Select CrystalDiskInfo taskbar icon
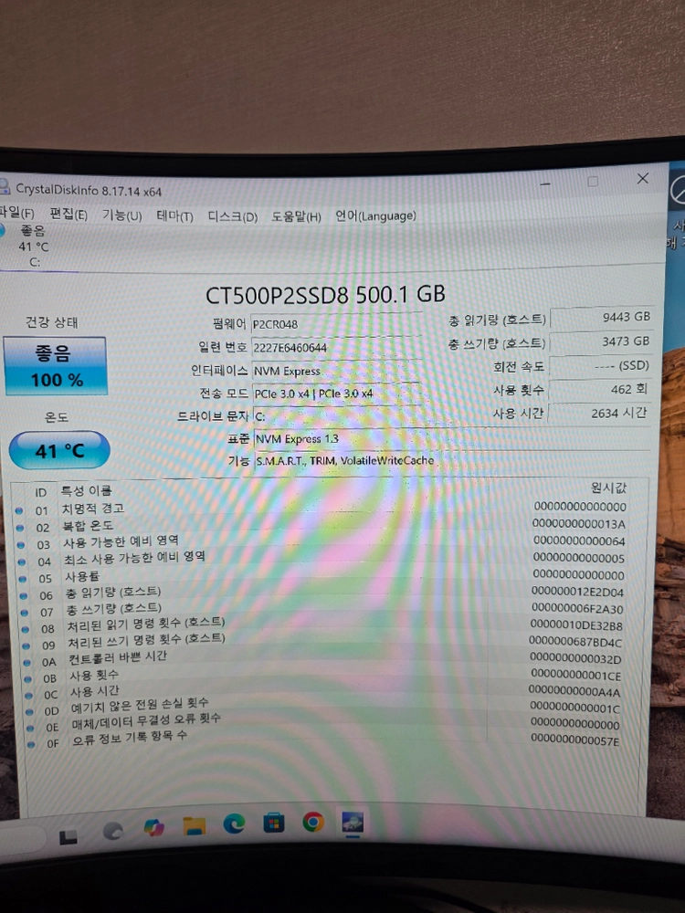The height and width of the screenshot is (913, 685). click(x=353, y=823)
